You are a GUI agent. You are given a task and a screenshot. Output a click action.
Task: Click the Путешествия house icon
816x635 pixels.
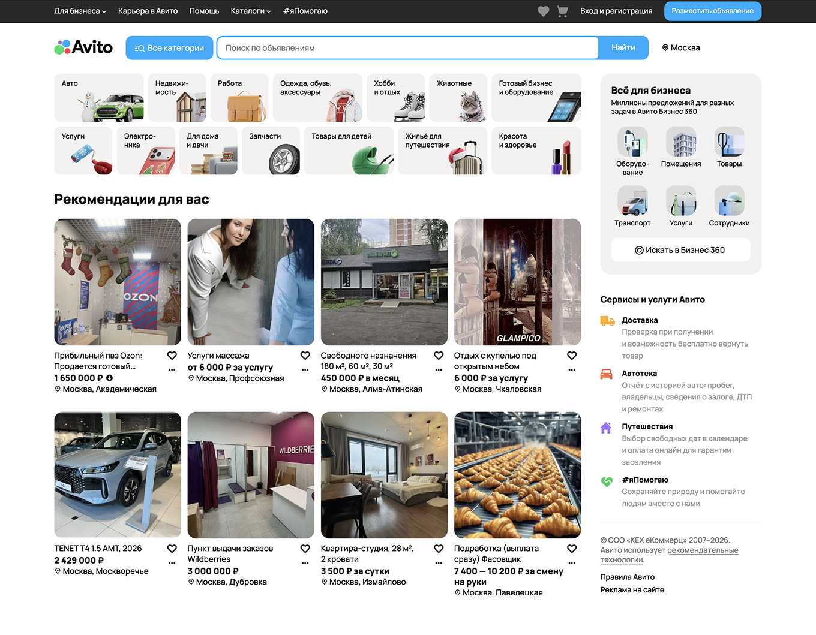click(x=606, y=428)
